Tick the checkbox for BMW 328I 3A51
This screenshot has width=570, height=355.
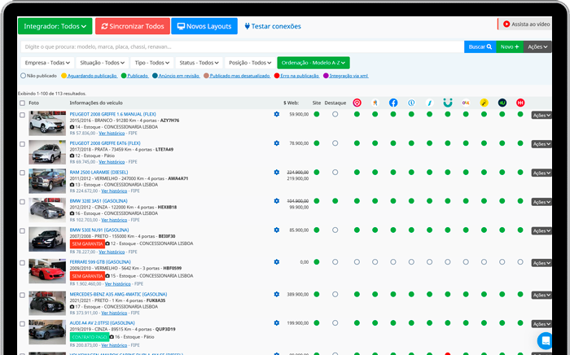pos(23,202)
